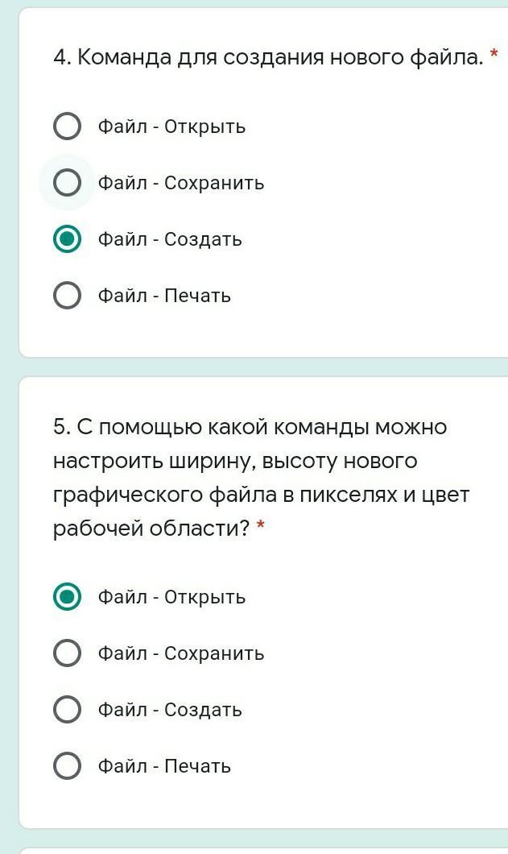The width and height of the screenshot is (508, 854).
Task: Select 'Файл - Печать' radio circle in question 5
Action: (x=67, y=766)
